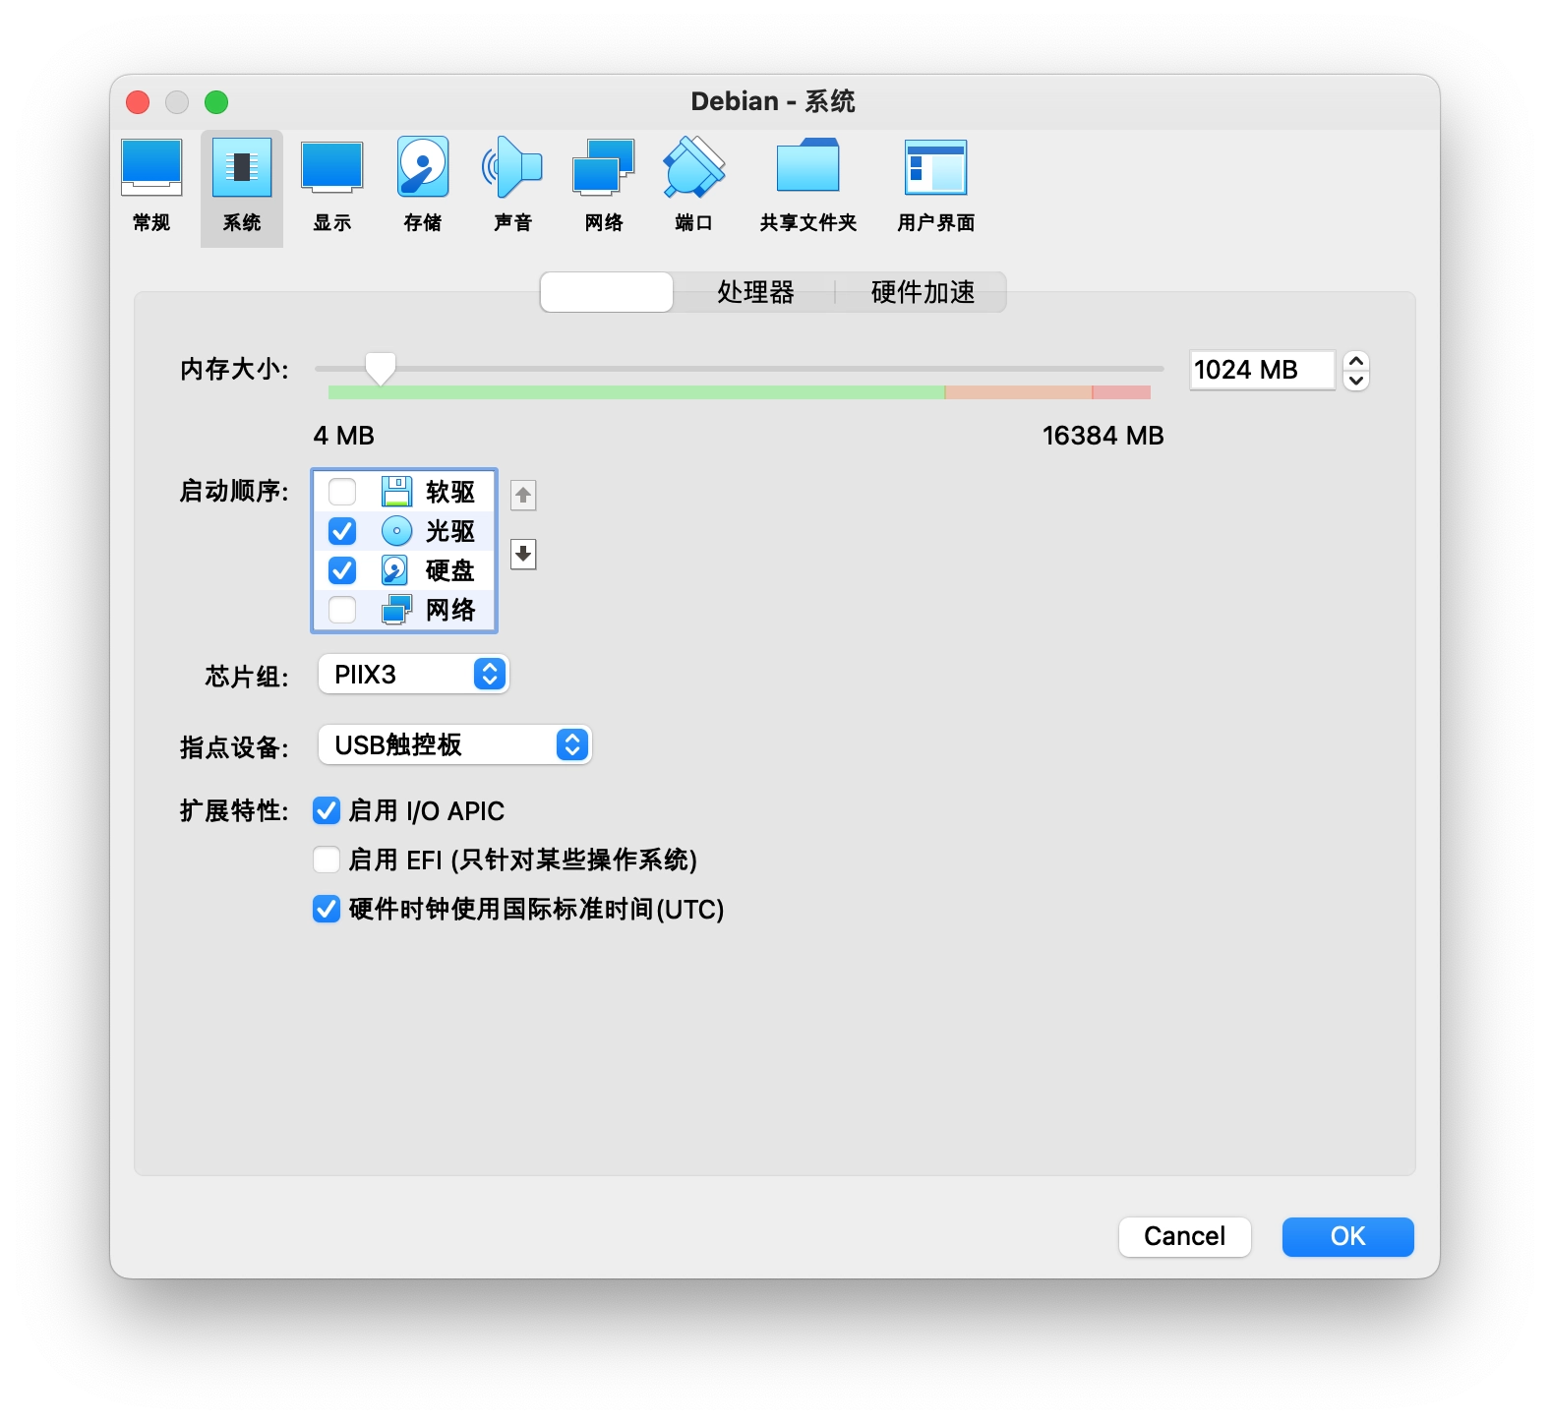Select the 光驱 row label in boot order
The height and width of the screenshot is (1424, 1550).
pos(450,531)
